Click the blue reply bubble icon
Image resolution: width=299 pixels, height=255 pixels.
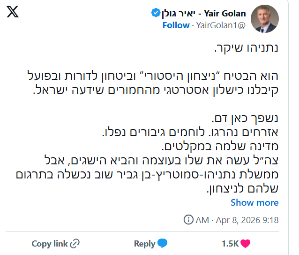(163, 244)
